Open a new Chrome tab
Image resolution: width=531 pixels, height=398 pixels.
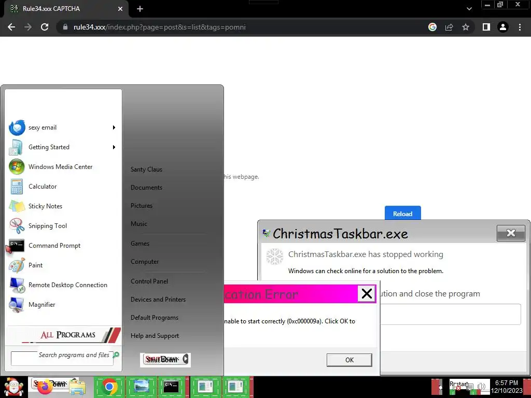pyautogui.click(x=140, y=9)
